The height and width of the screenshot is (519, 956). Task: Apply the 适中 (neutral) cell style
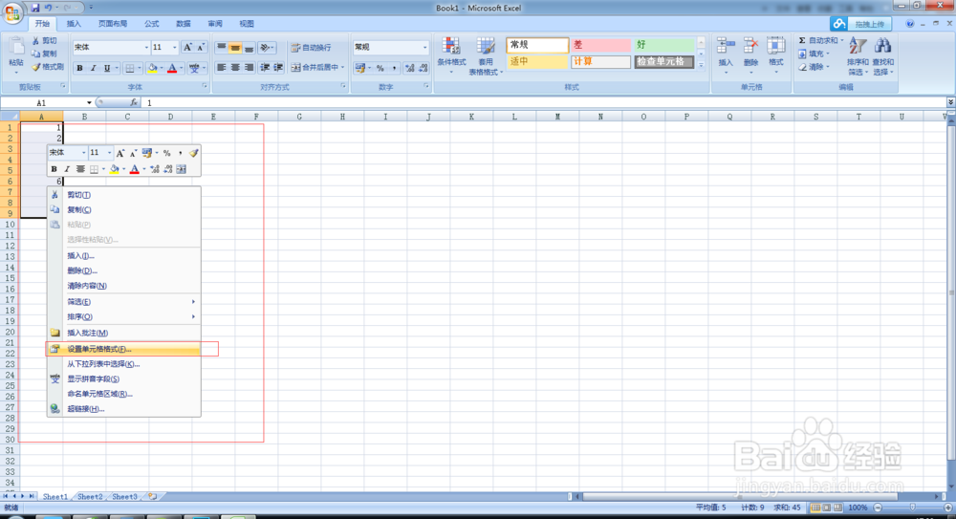point(537,61)
